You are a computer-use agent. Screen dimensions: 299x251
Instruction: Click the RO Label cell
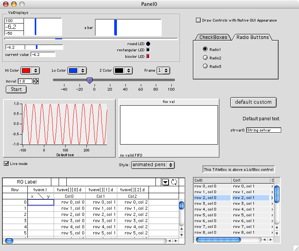click(x=27, y=182)
